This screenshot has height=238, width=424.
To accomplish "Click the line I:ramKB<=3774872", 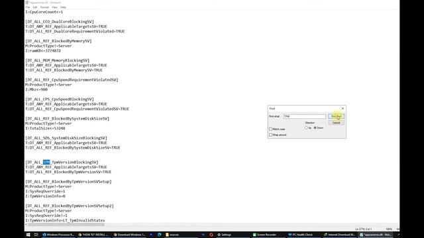I will coord(43,51).
